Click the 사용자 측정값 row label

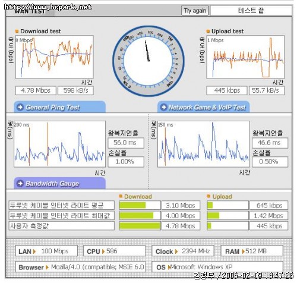click(x=62, y=226)
